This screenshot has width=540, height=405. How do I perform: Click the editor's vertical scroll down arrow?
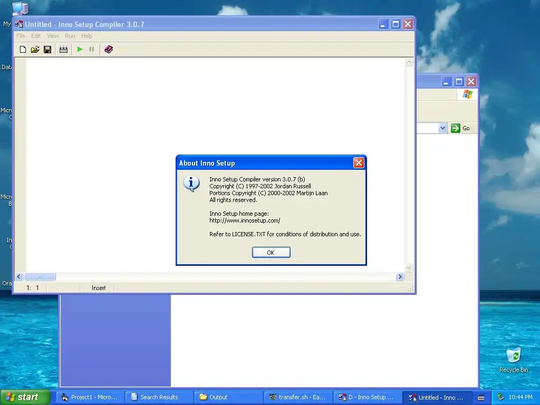click(409, 267)
